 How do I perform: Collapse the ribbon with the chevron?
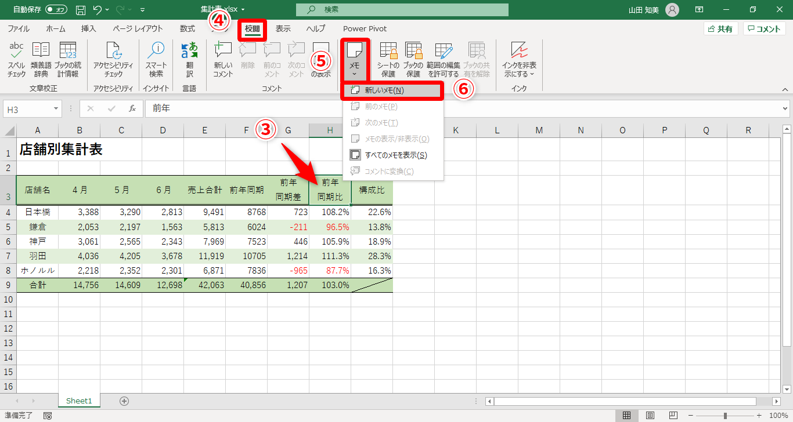point(785,89)
